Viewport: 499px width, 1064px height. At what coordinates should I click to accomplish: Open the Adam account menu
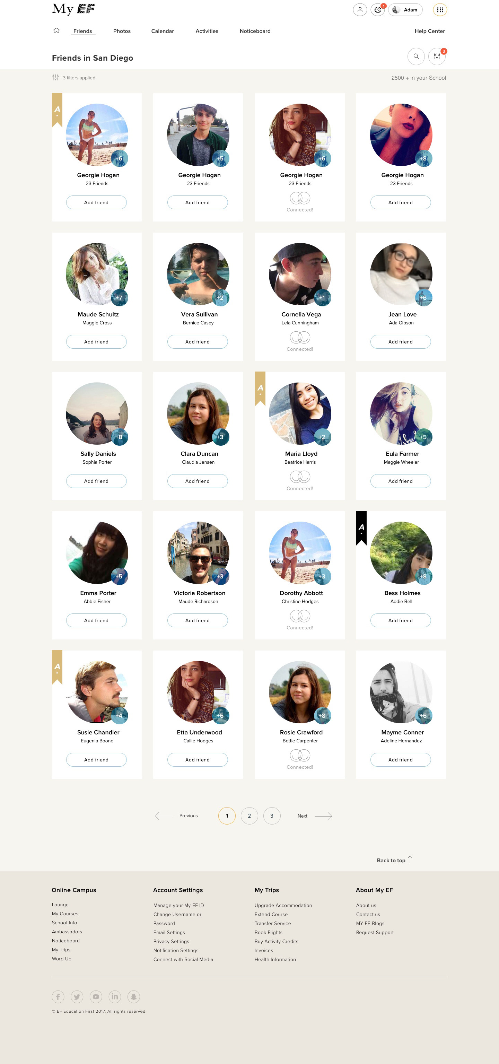coord(405,9)
